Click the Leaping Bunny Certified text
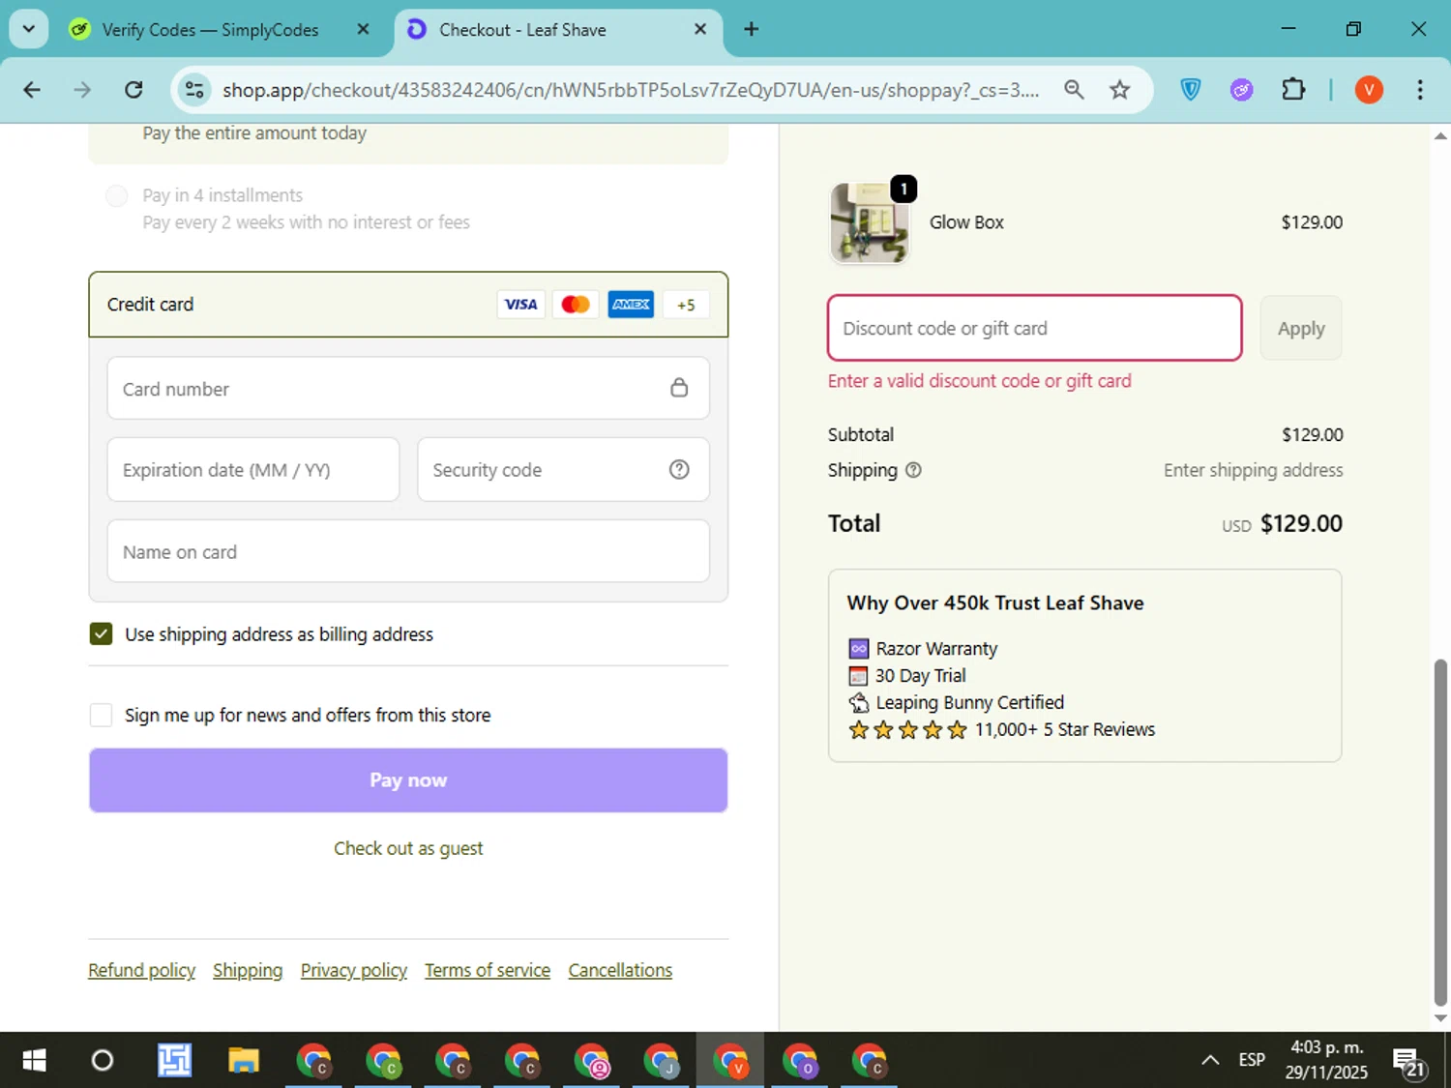 click(x=970, y=702)
